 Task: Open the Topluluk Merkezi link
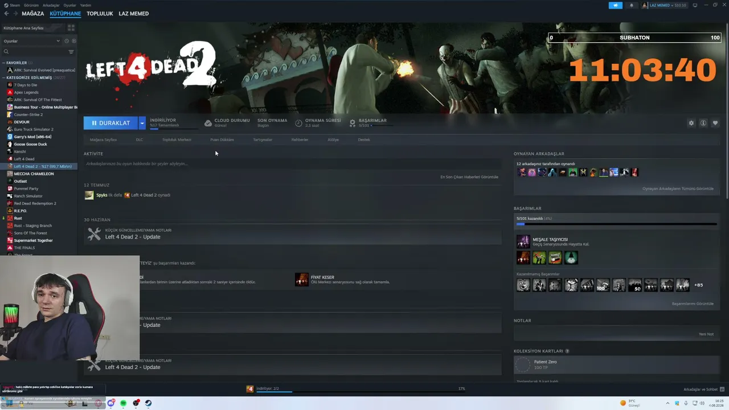pyautogui.click(x=177, y=140)
